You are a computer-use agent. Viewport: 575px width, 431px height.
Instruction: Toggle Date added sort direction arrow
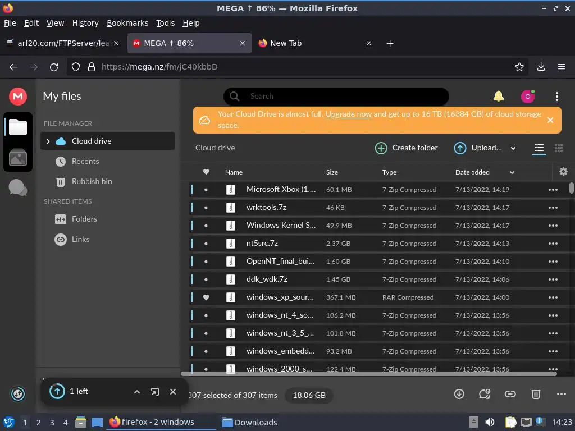click(x=512, y=172)
